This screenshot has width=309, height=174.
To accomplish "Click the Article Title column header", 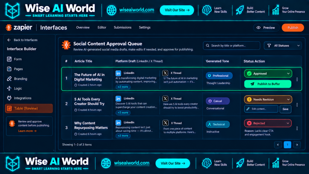I will pos(83,61).
